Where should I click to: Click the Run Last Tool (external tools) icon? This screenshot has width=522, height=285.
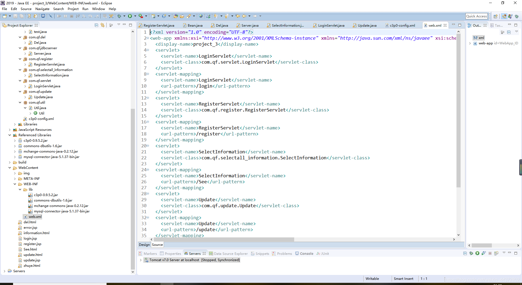141,16
